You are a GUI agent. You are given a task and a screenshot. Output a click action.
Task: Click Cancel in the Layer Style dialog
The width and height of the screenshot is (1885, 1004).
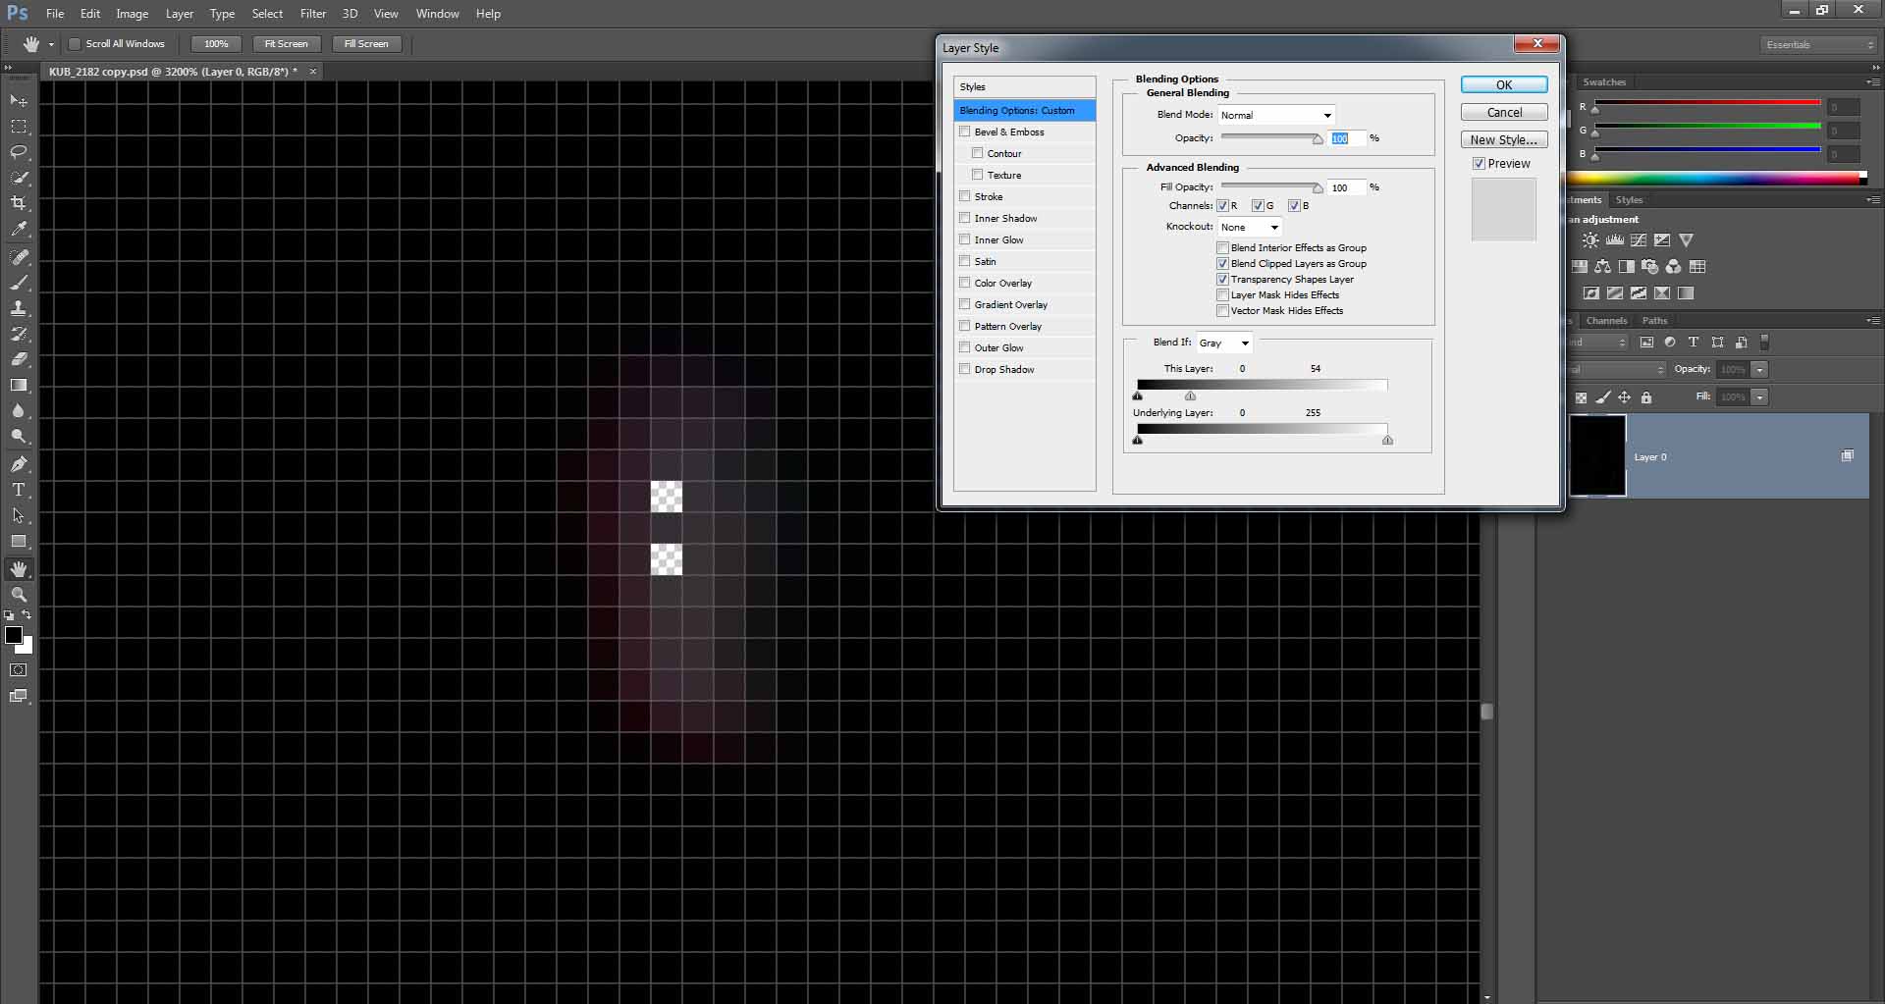point(1504,113)
